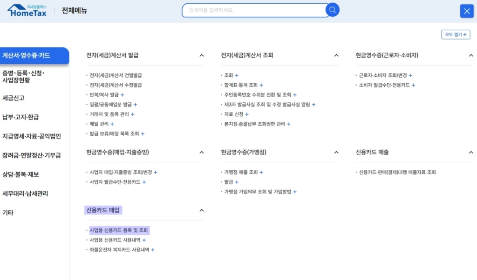Collapse 현금영수증(가맹점) section chevron
The height and width of the screenshot is (280, 477).
tap(336, 152)
